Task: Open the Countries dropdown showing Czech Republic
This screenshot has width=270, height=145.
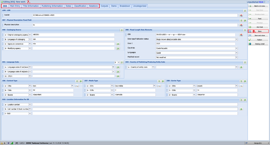Action: click(237, 48)
